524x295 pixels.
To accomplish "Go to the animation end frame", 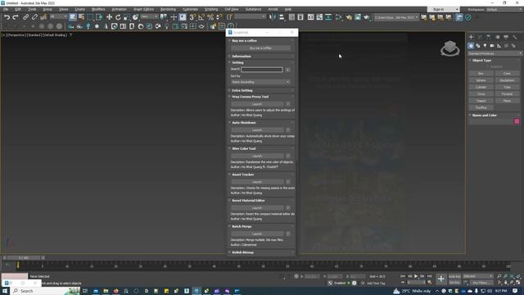I will [x=429, y=276].
